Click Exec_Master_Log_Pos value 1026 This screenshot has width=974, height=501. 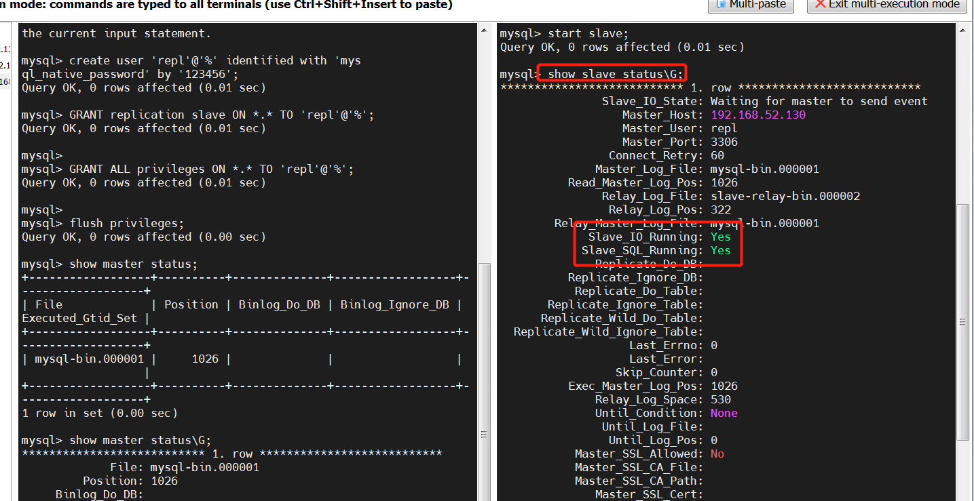[x=724, y=386]
